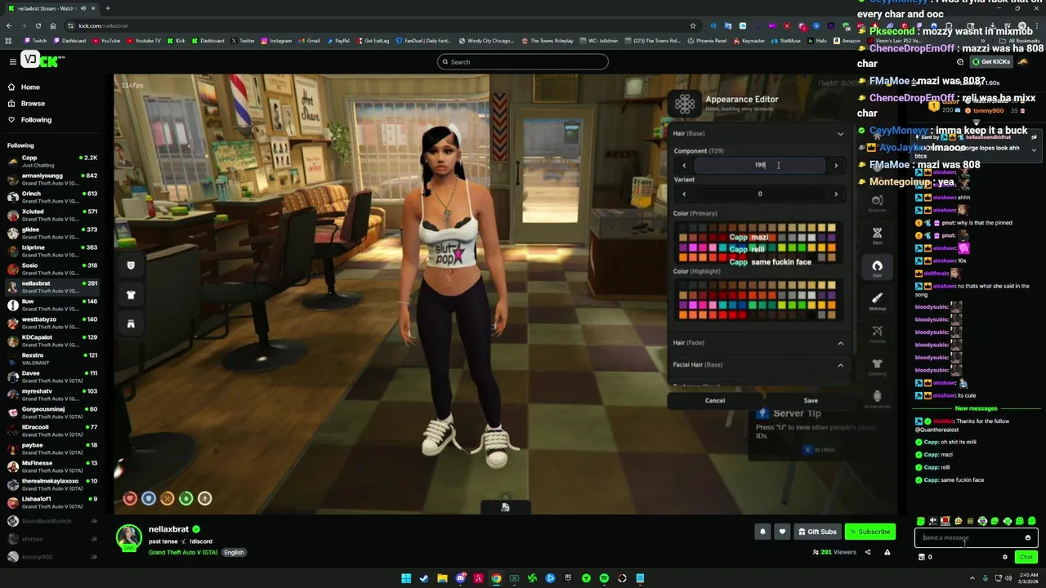This screenshot has height=588, width=1046.
Task: Save the Appearance Editor changes
Action: [811, 401]
